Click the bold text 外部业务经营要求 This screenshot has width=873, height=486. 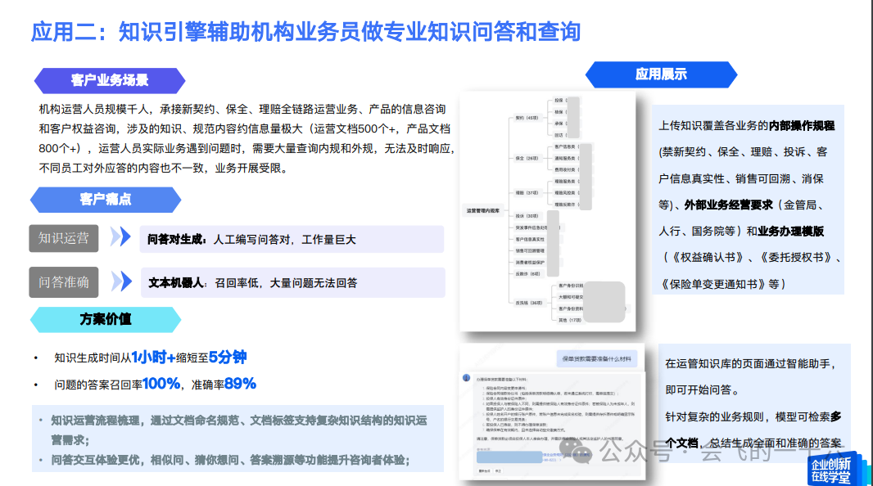[x=728, y=205]
